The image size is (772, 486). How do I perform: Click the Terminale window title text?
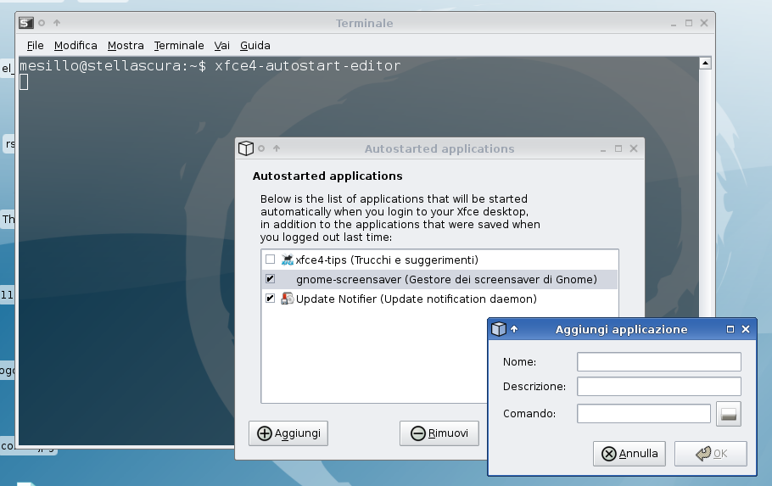[x=364, y=23]
